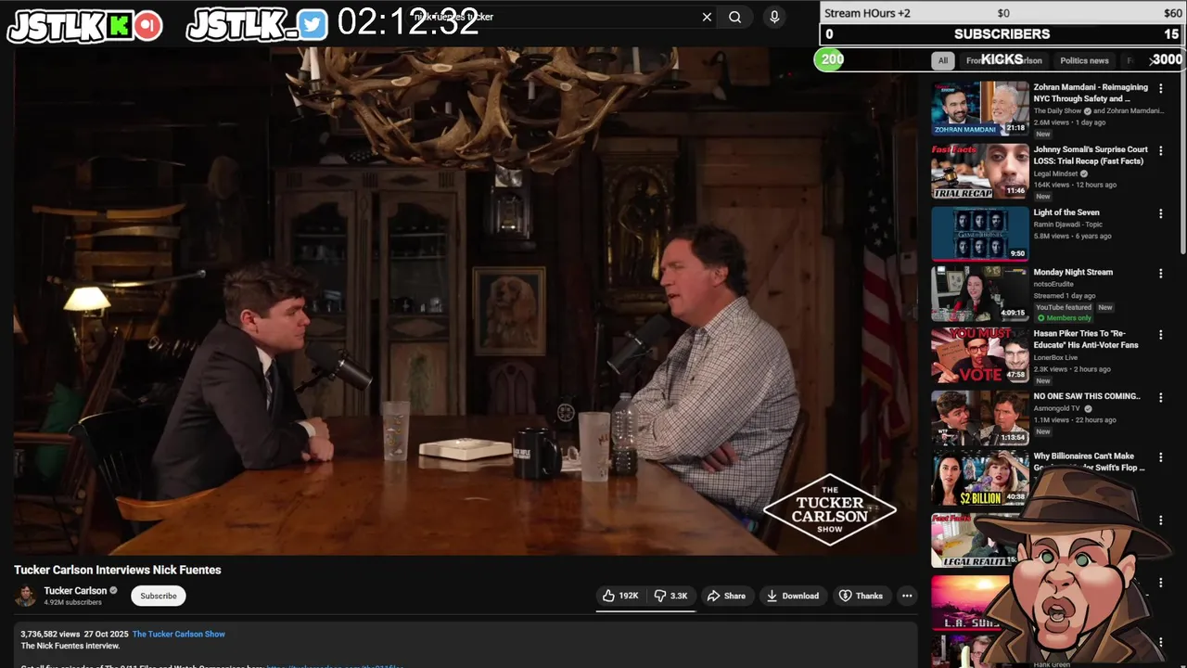
Task: Like the video with thumbs up
Action: click(620, 596)
